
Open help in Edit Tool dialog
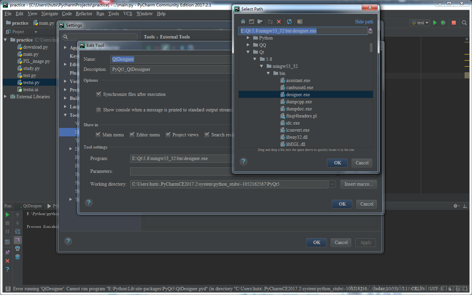(x=89, y=203)
